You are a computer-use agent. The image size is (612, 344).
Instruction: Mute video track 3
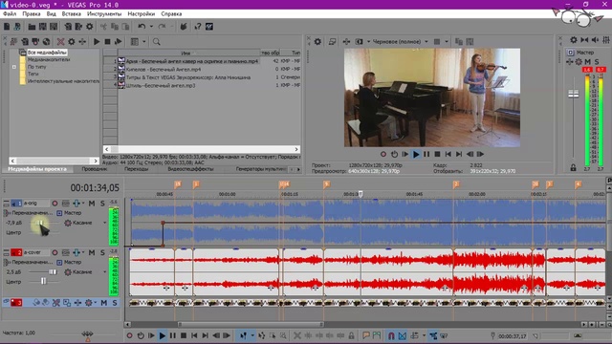pos(104,302)
